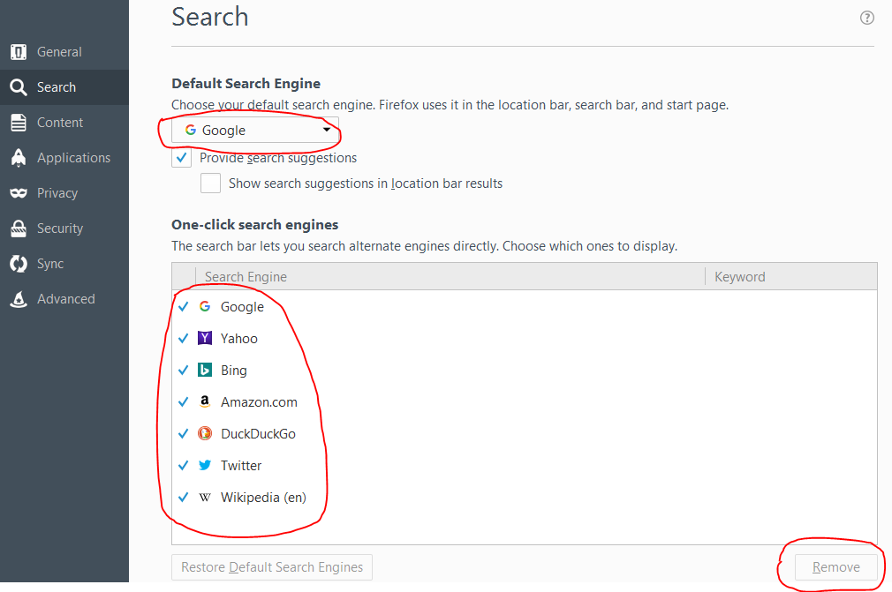Select the Amazon.com row name
892x592 pixels.
coord(259,402)
